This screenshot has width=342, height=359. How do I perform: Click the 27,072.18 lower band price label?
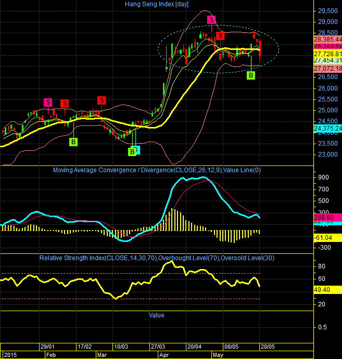(328, 68)
